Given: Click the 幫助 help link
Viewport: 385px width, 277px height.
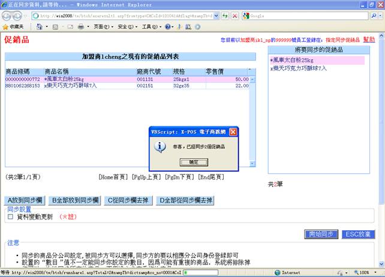Looking at the screenshot, I should [369, 39].
